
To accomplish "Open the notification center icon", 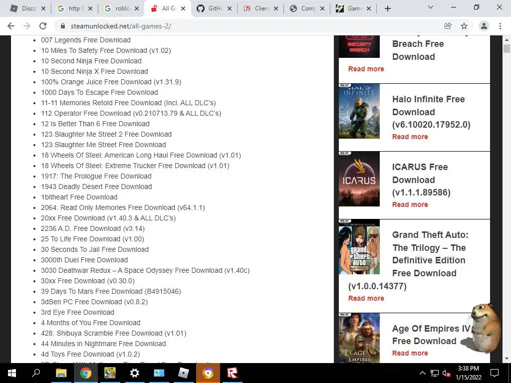I will click(495, 373).
